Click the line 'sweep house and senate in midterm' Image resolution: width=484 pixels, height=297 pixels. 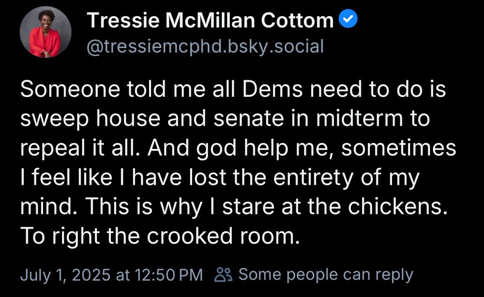(225, 119)
